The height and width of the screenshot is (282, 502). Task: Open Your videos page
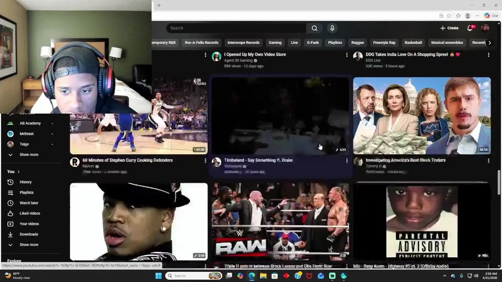(x=29, y=224)
